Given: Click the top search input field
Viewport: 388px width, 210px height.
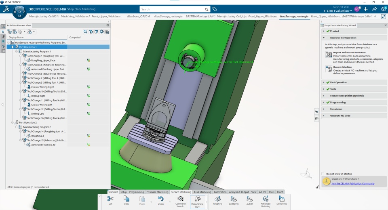Looking at the screenshot, I should (x=172, y=9).
